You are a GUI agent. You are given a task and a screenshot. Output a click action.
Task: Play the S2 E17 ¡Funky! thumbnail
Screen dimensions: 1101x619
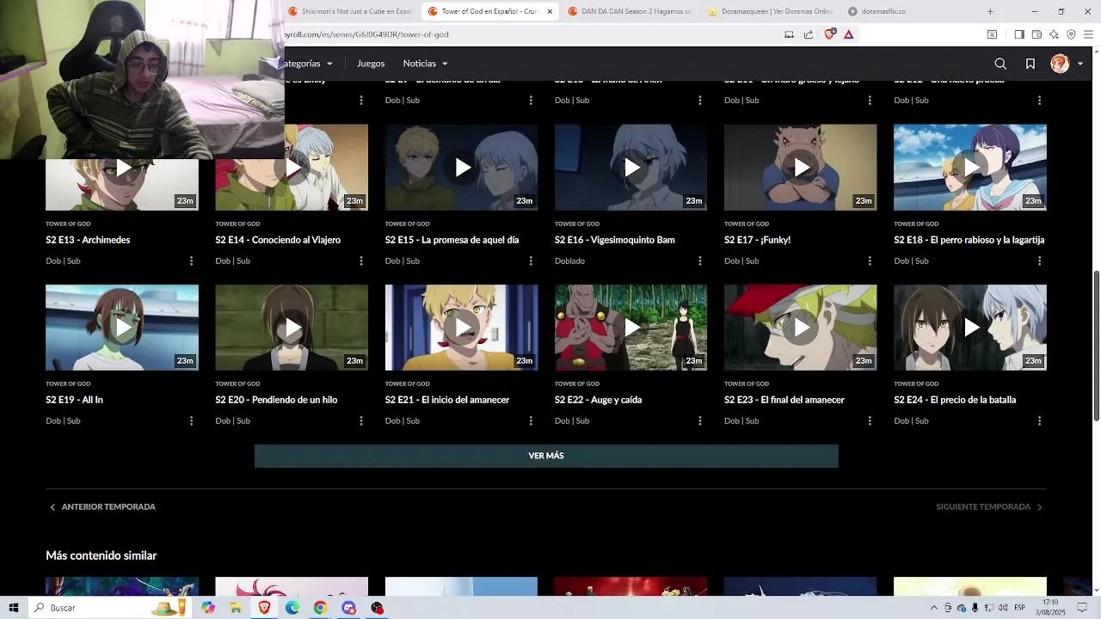[x=800, y=168]
